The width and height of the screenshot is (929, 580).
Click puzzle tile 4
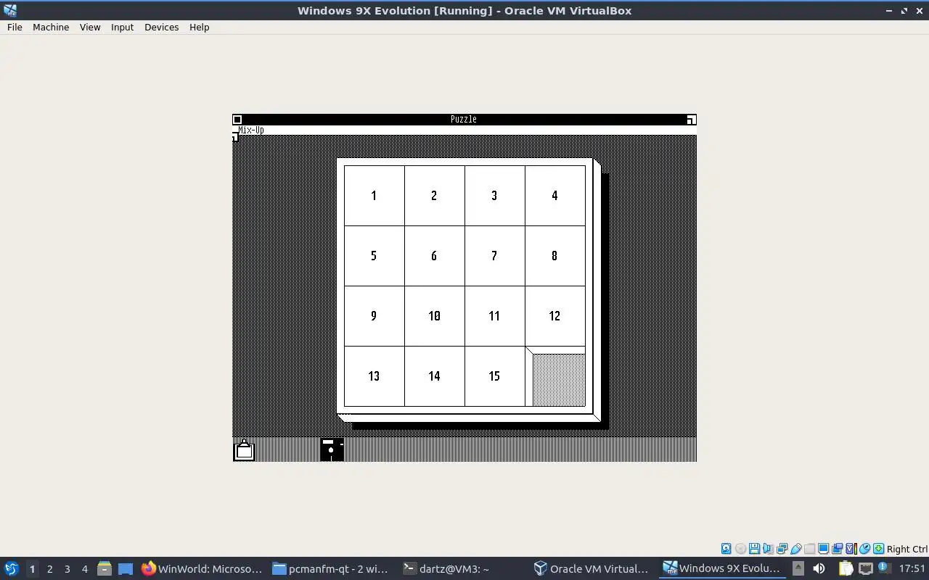click(555, 196)
